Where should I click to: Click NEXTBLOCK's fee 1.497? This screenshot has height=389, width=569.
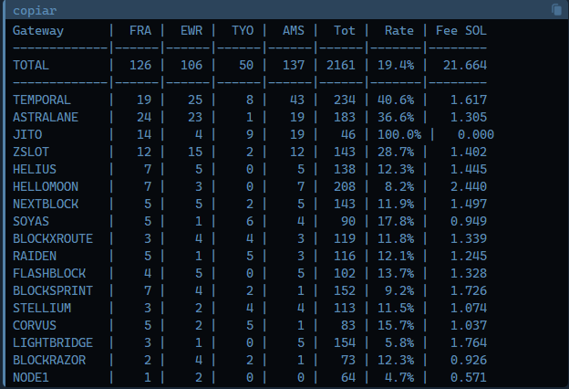(x=469, y=204)
